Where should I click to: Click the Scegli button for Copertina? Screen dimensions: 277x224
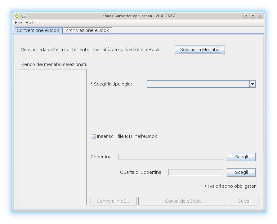(241, 157)
